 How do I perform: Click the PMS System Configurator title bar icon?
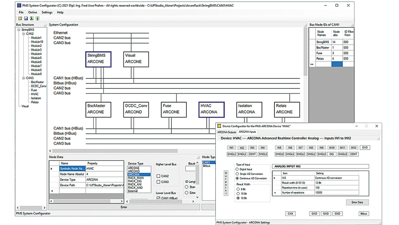[19, 5]
